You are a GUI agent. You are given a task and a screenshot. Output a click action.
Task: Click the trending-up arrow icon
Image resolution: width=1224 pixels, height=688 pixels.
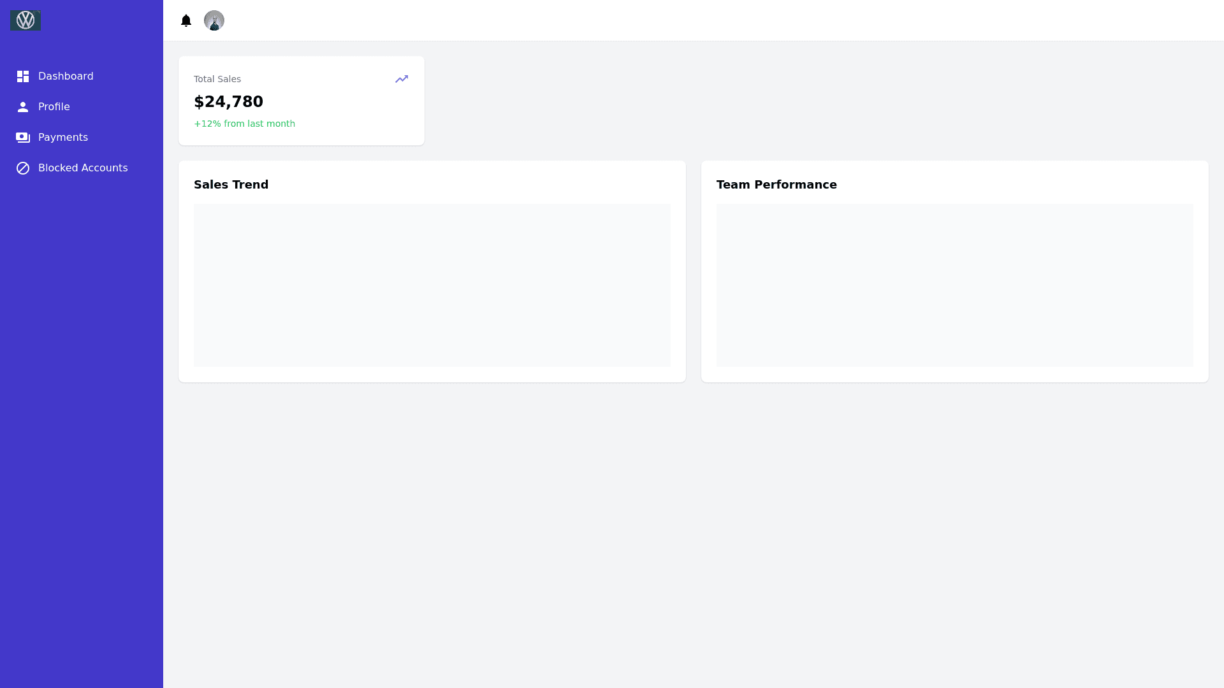402,79
